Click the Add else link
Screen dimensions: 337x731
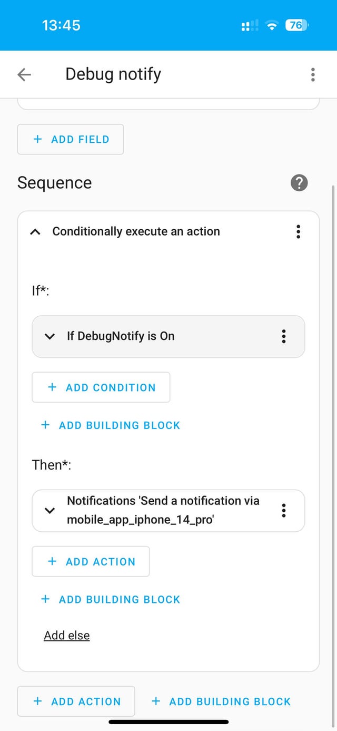click(67, 635)
